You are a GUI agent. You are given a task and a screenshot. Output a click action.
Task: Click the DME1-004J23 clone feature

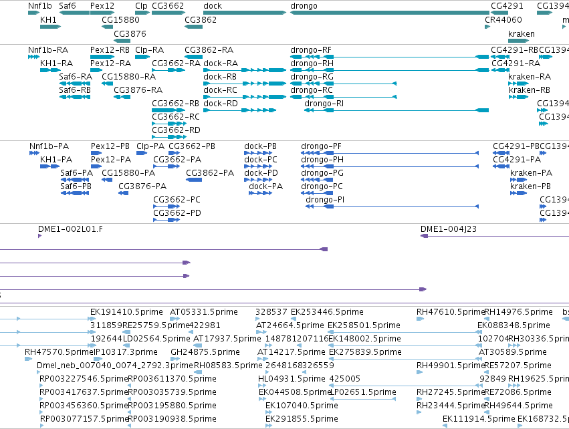coord(495,236)
